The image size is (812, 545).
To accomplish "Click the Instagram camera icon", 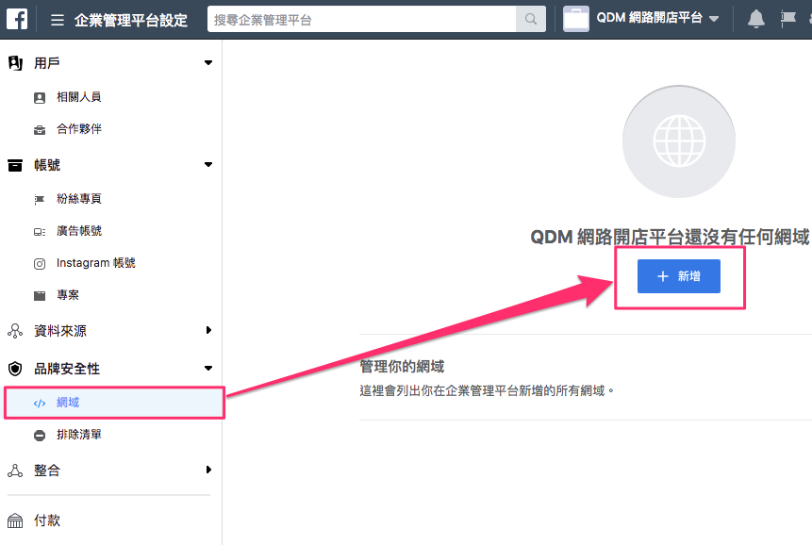I will 40,264.
